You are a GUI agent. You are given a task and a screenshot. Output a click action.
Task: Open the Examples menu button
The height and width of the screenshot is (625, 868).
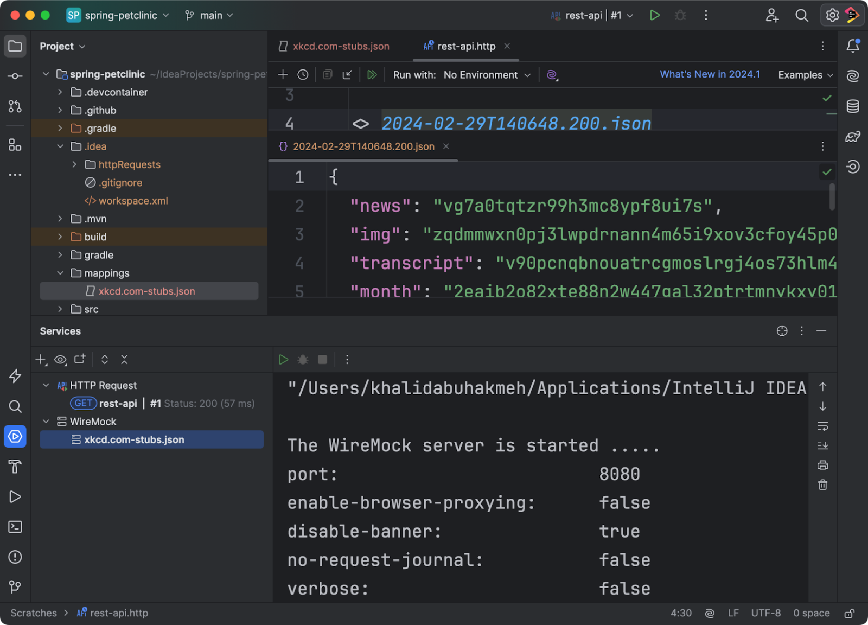805,75
